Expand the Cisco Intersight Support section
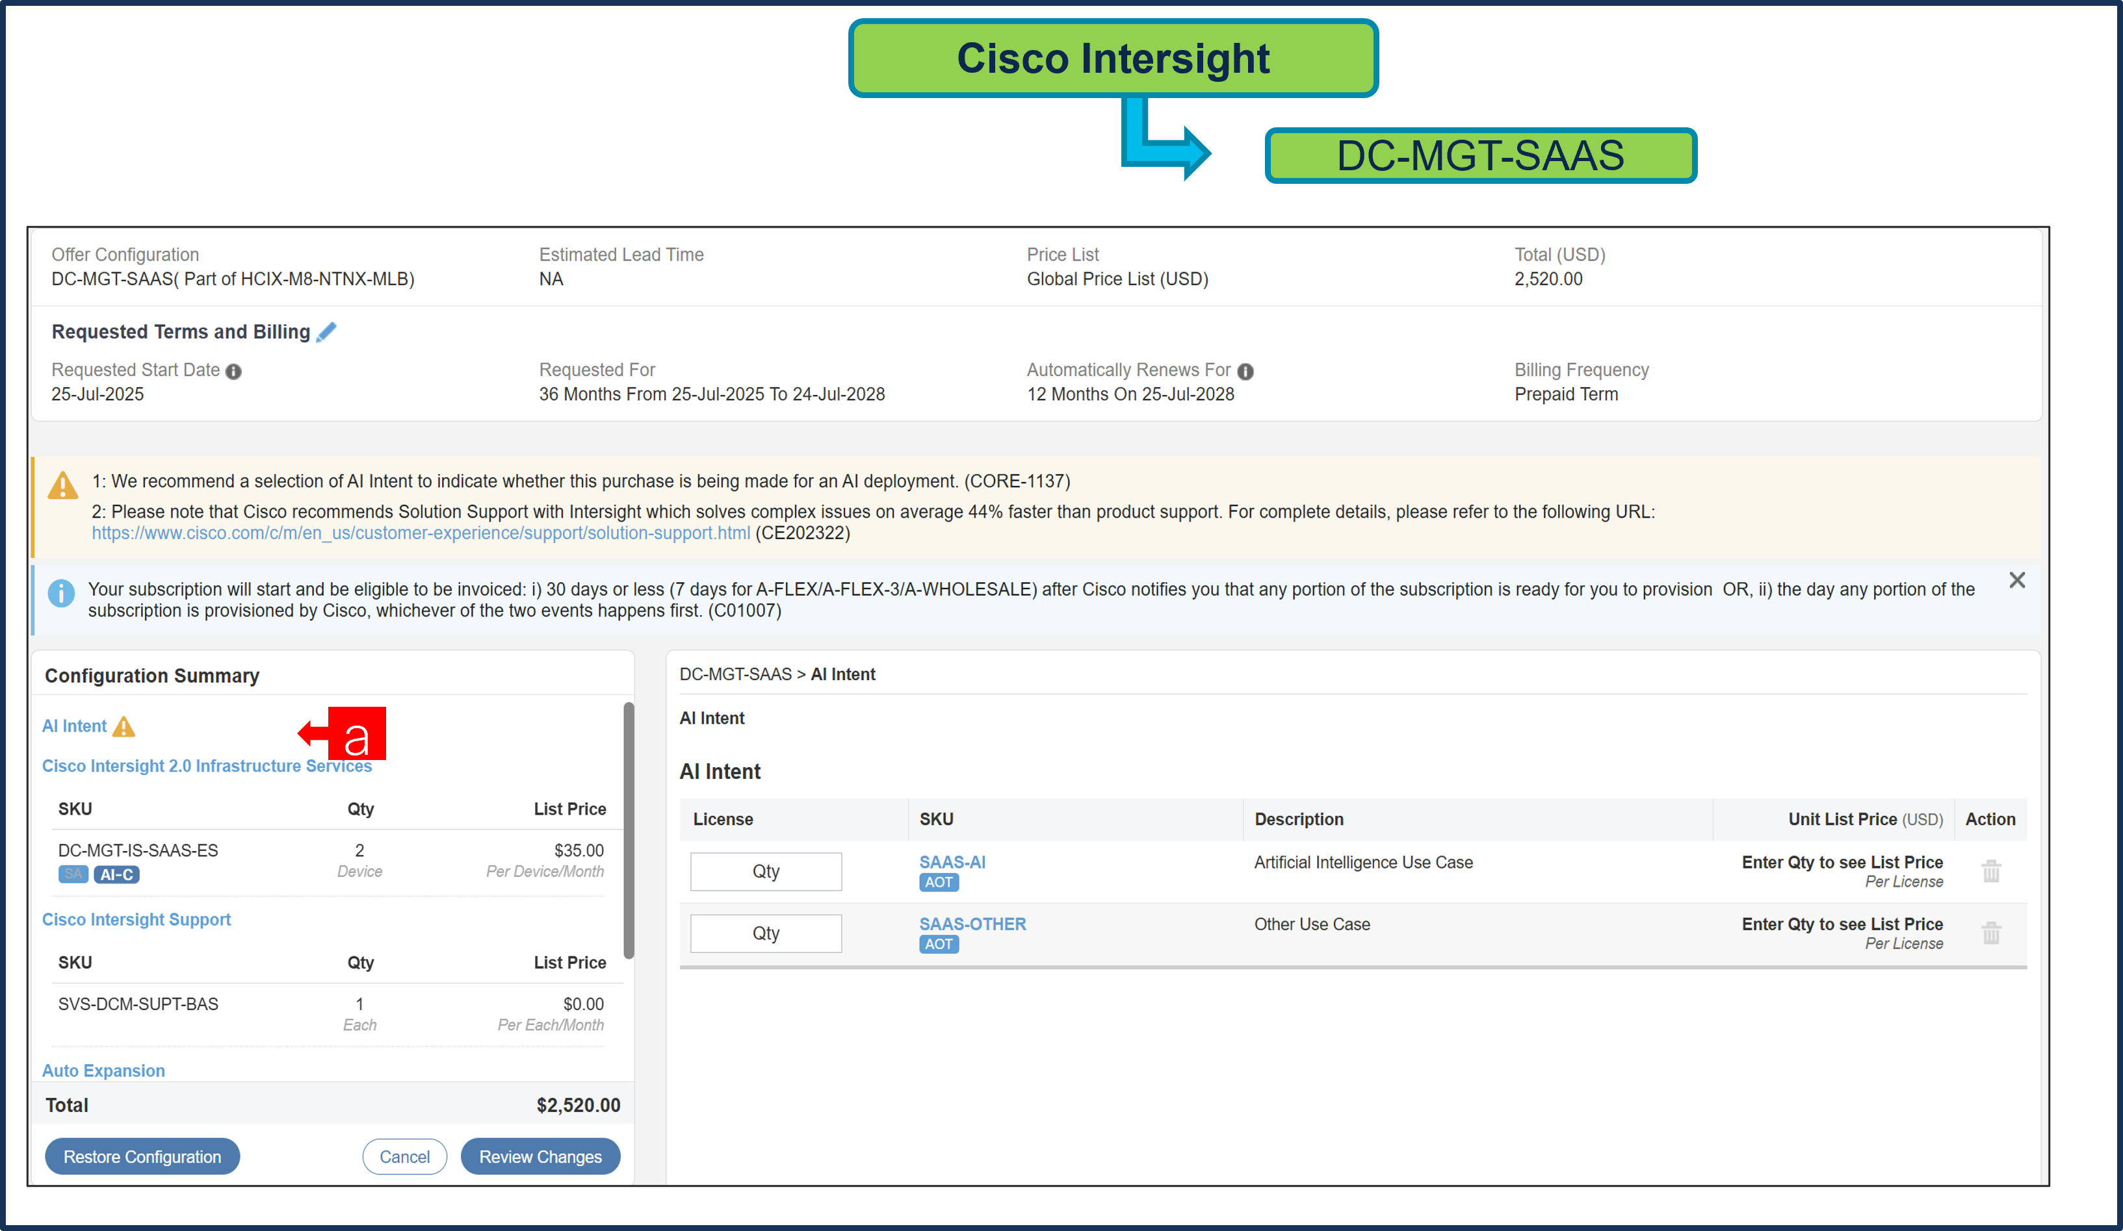Screen dimensions: 2123x1231 [x=137, y=919]
